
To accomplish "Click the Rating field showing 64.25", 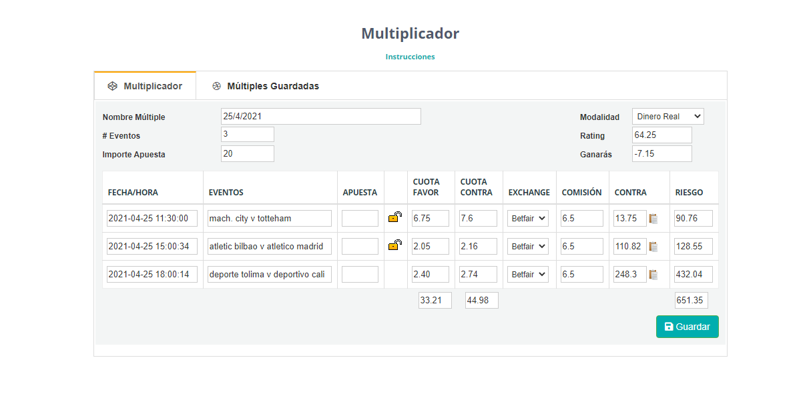I will (x=662, y=135).
